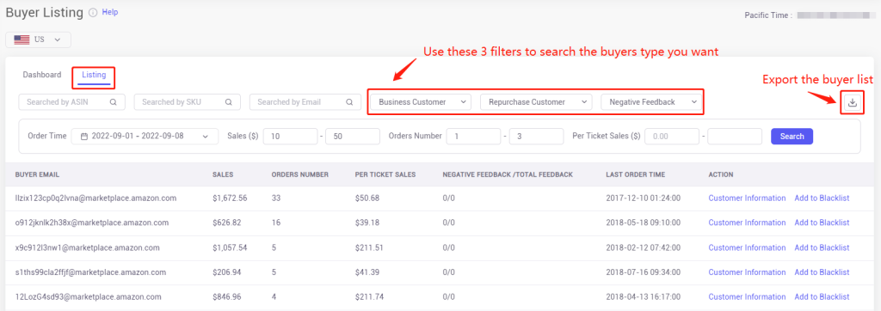The height and width of the screenshot is (311, 881).
Task: Add the $626.82 sales buyer to blacklist
Action: click(822, 223)
